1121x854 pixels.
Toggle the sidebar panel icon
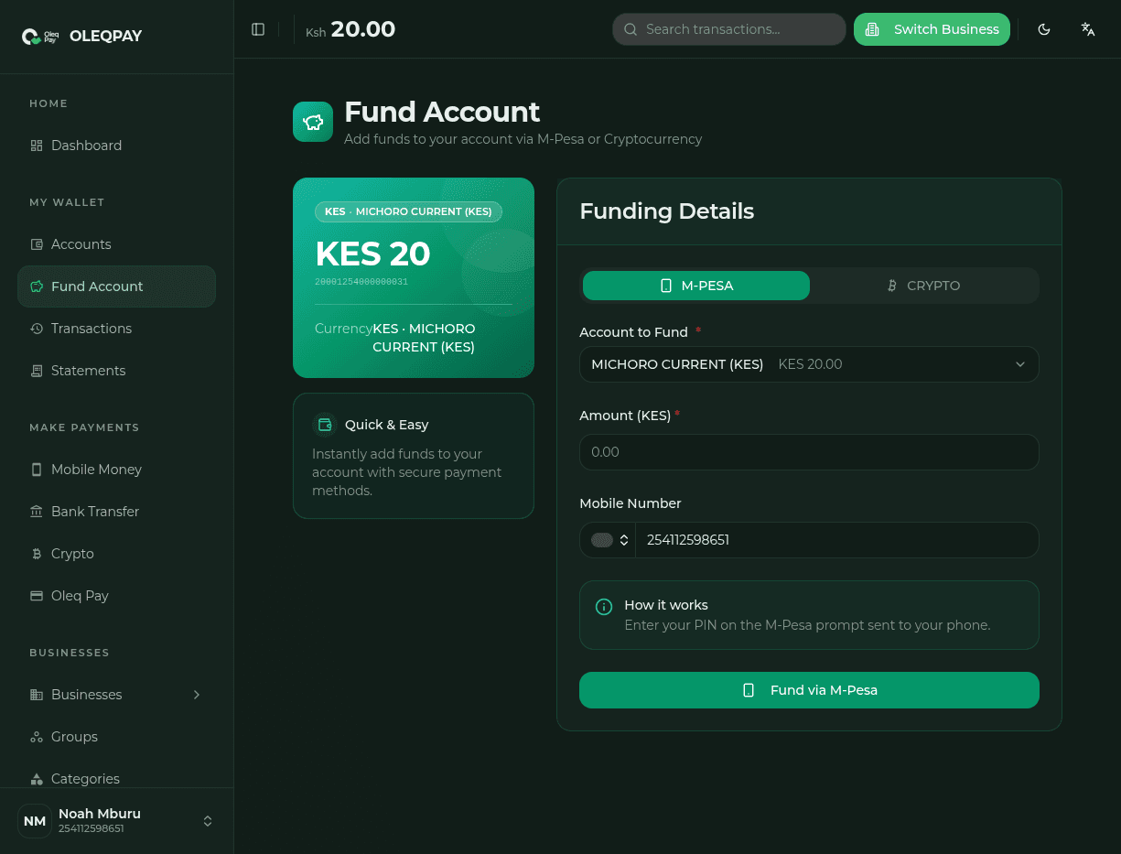point(258,29)
